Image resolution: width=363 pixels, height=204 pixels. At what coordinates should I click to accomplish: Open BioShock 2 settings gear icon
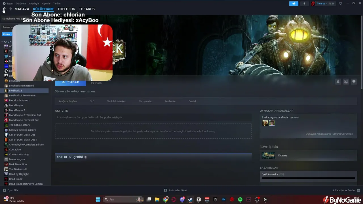pyautogui.click(x=338, y=82)
